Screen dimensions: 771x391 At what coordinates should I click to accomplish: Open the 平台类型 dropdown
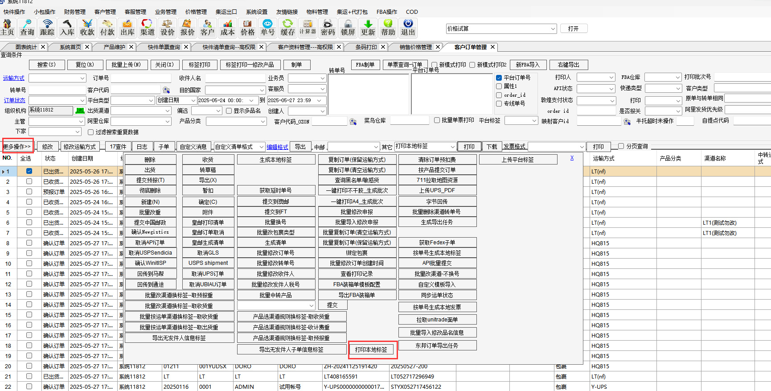pyautogui.click(x=151, y=100)
